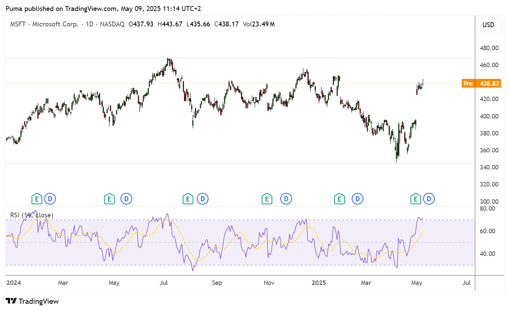Click the NASDAQ exchange label
This screenshot has width=510, height=311.
coord(113,24)
